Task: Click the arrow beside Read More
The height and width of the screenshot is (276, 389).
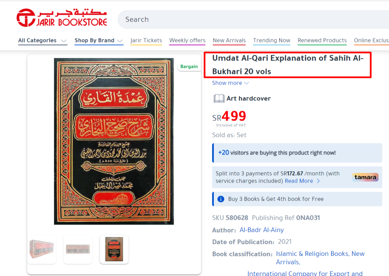Action: (318, 181)
